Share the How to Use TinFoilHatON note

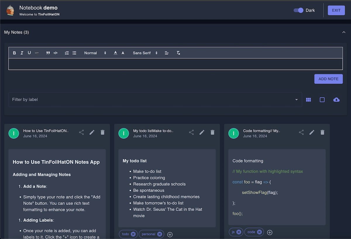tap(82, 132)
